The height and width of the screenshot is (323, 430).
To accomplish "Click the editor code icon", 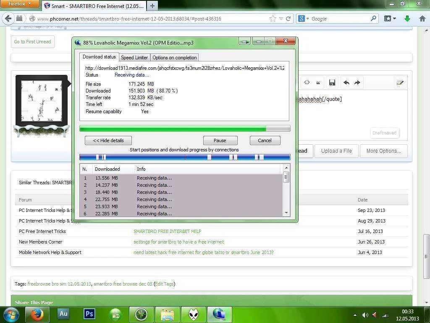I will pyautogui.click(x=307, y=82).
